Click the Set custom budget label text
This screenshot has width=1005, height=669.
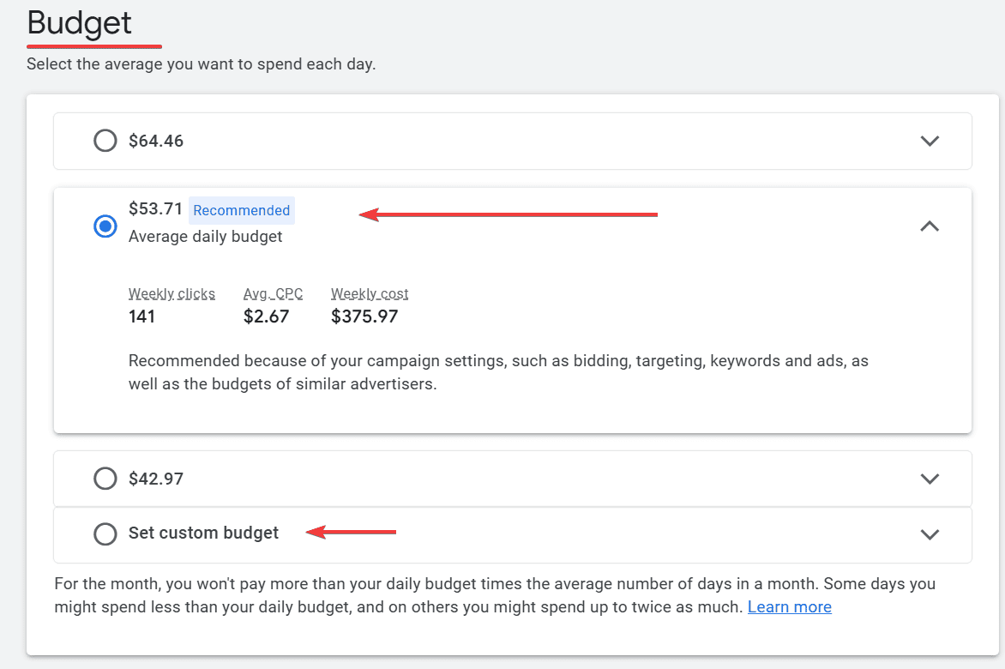click(203, 533)
